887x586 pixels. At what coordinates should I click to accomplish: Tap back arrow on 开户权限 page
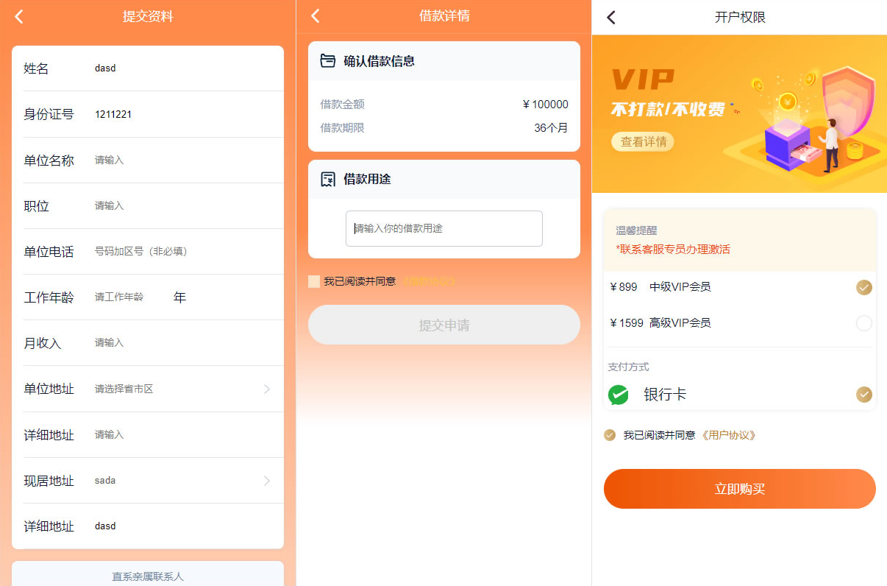(x=611, y=17)
